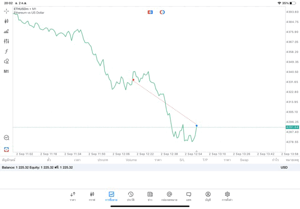Click the chart search icon at lower left
The image size is (300, 209).
pos(6,138)
